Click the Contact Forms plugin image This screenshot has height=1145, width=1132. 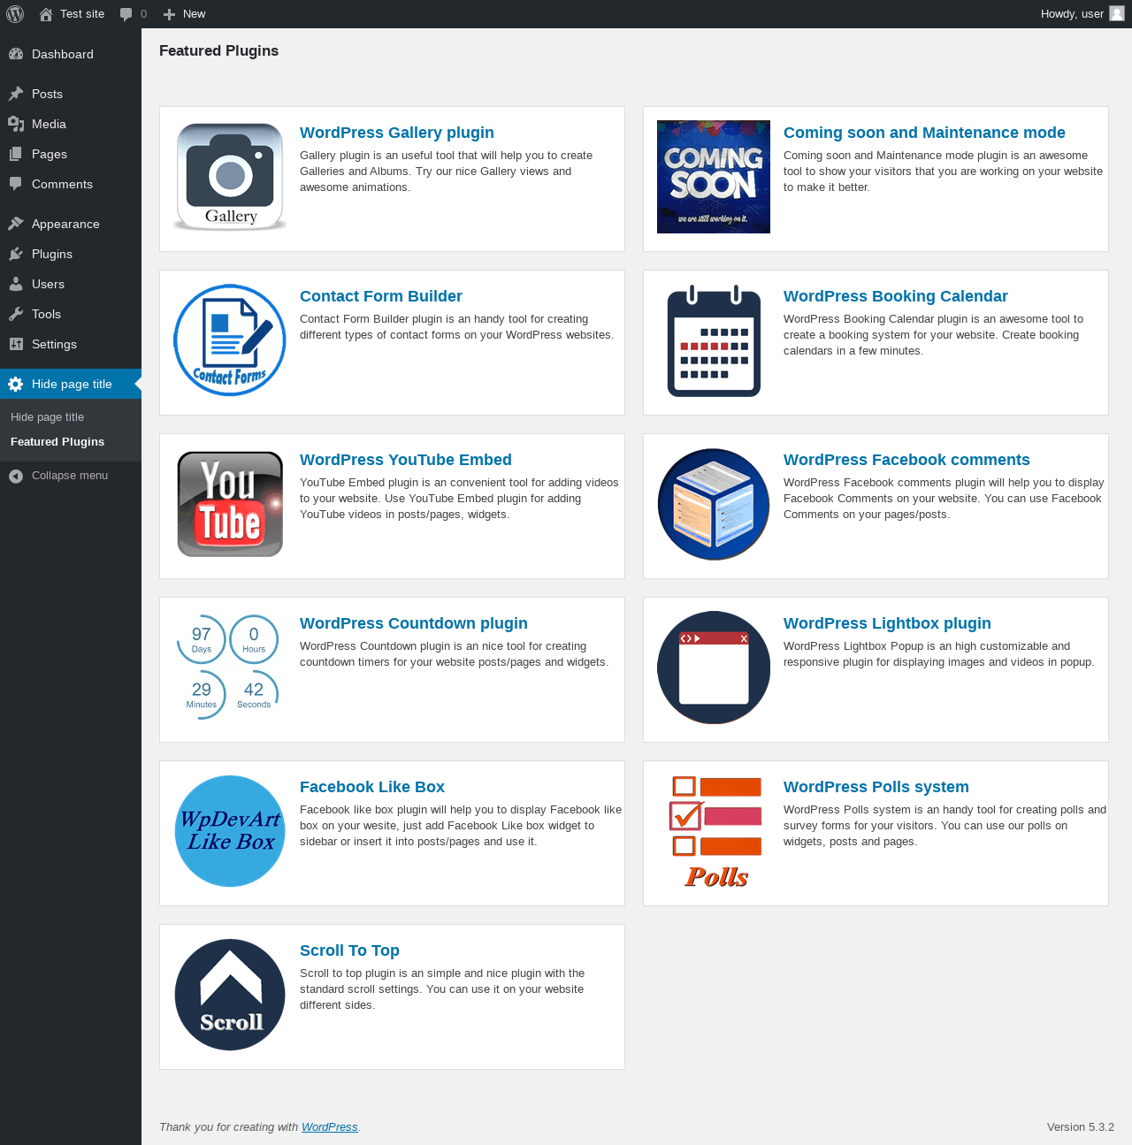point(230,340)
